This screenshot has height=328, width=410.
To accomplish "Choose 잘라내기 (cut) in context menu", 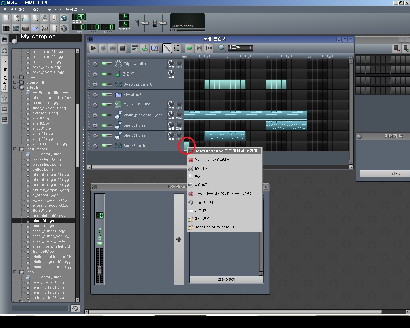I will [225, 168].
